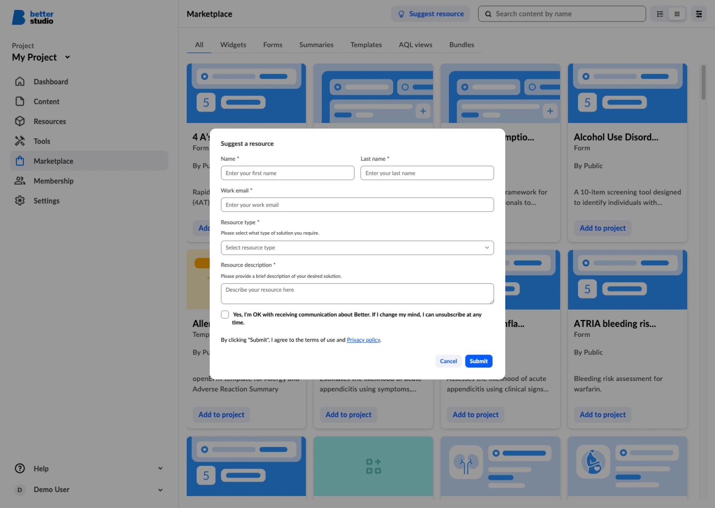The height and width of the screenshot is (508, 715).
Task: Open the Tools wrench icon
Action: (20, 141)
